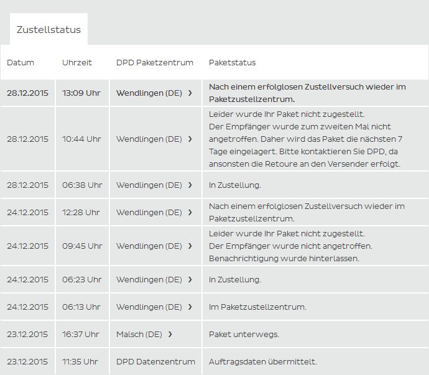
Task: Click chevron next to Wendlingen at 13:09 Uhr
Action: (x=190, y=93)
